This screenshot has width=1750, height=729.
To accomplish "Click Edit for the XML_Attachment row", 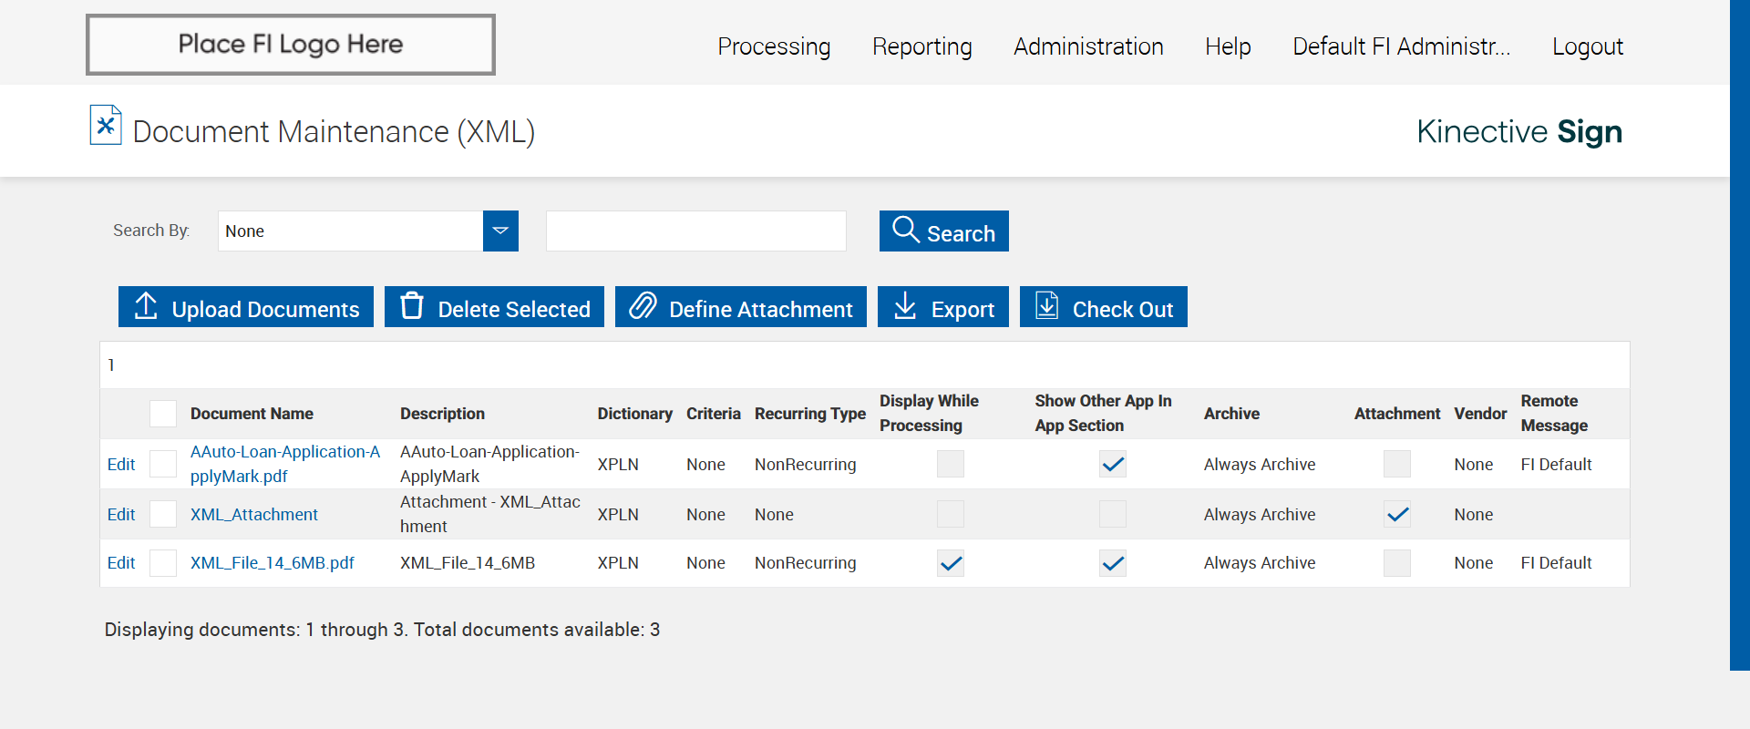I will (x=121, y=515).
